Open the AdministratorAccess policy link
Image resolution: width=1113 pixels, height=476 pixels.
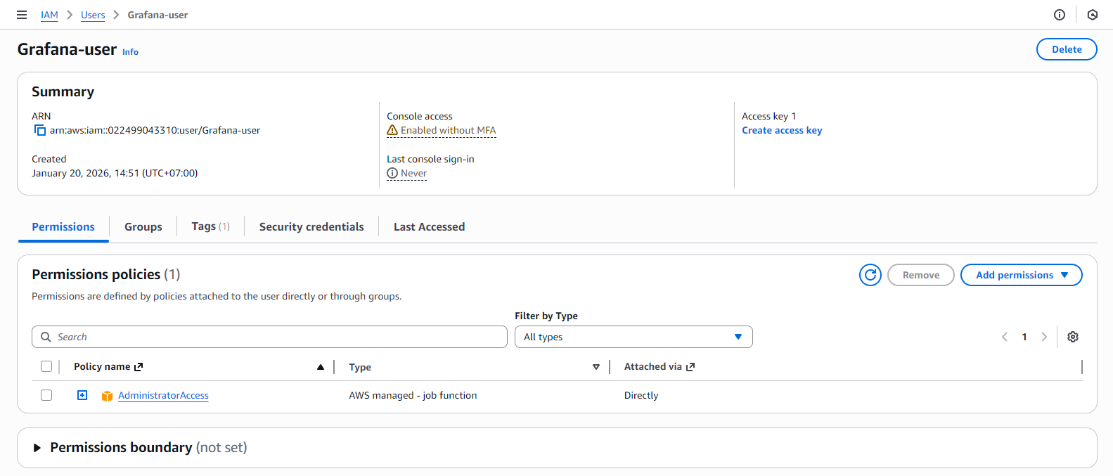click(x=163, y=395)
